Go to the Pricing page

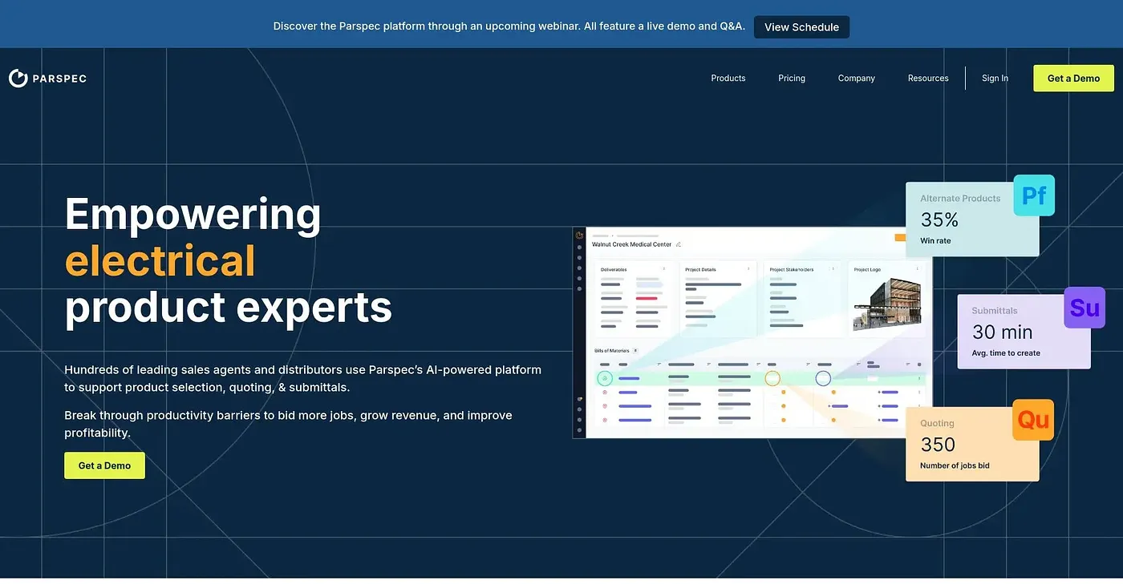point(792,78)
